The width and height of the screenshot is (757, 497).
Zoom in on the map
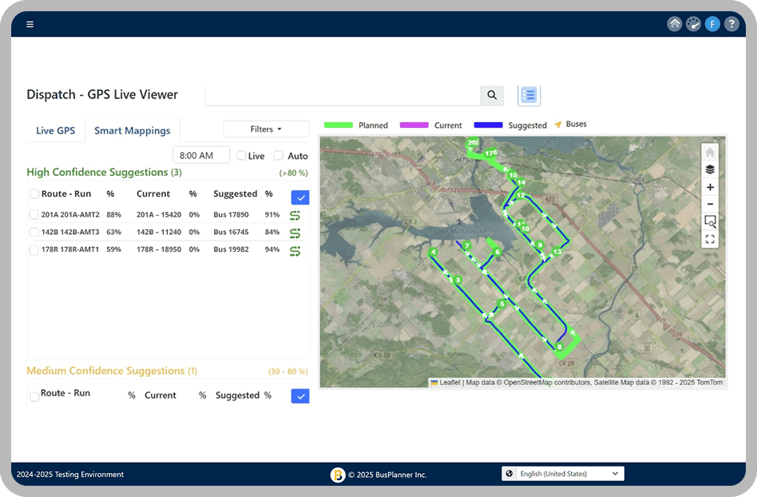point(710,187)
